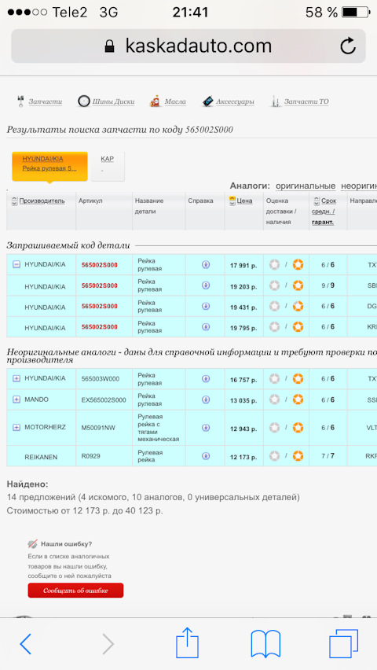
Task: Select the KAP tab
Action: (x=108, y=165)
